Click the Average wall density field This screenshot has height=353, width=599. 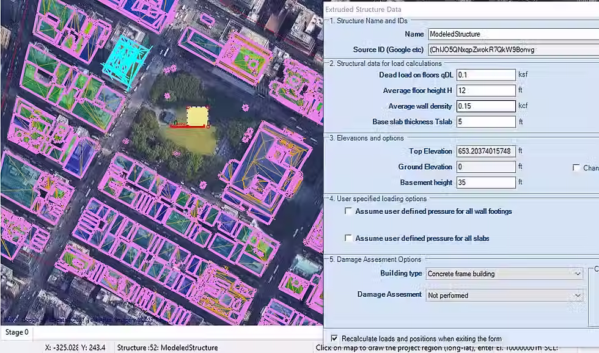pos(486,106)
